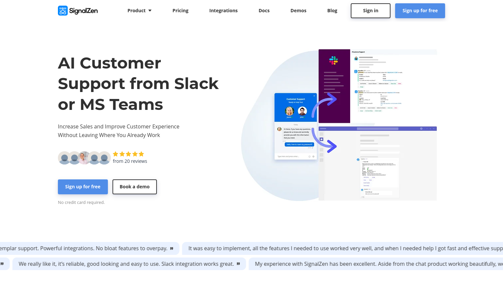This screenshot has height=283, width=503.
Task: Click the testimonial ending 'No bloat features to overpay.'
Action: [89, 248]
